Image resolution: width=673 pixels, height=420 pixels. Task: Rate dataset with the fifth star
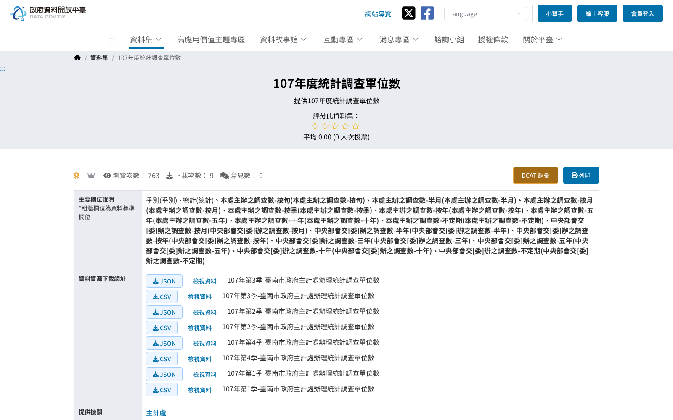355,126
